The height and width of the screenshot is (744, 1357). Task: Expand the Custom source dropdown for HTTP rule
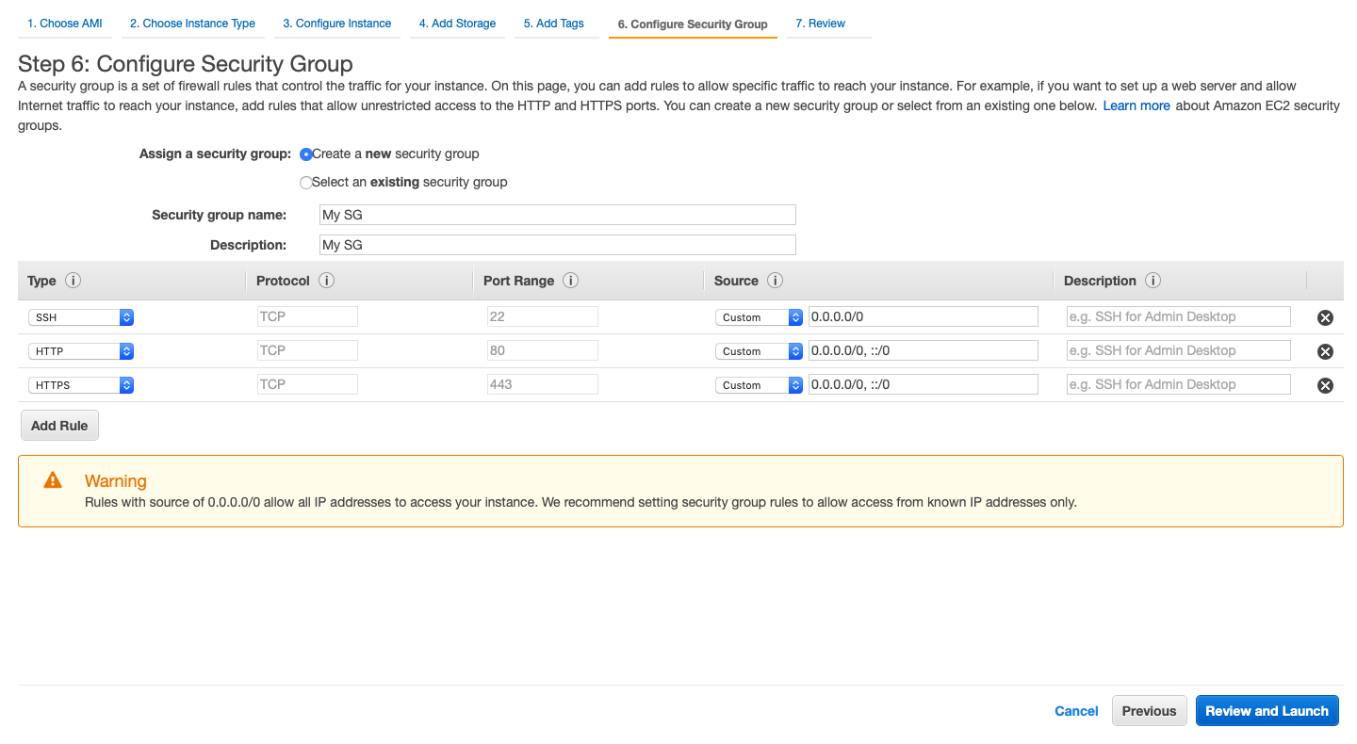pyautogui.click(x=758, y=351)
